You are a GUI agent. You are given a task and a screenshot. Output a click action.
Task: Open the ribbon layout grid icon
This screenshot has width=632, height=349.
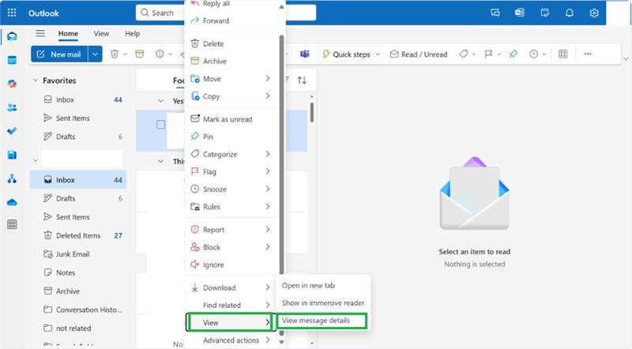pyautogui.click(x=563, y=54)
